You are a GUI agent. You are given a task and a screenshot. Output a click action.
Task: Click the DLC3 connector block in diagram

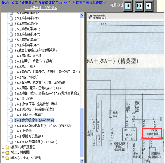click(x=130, y=134)
